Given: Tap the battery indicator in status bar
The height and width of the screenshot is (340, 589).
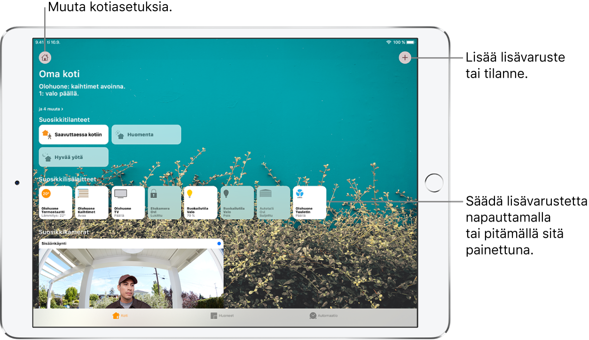Looking at the screenshot, I should (x=411, y=42).
